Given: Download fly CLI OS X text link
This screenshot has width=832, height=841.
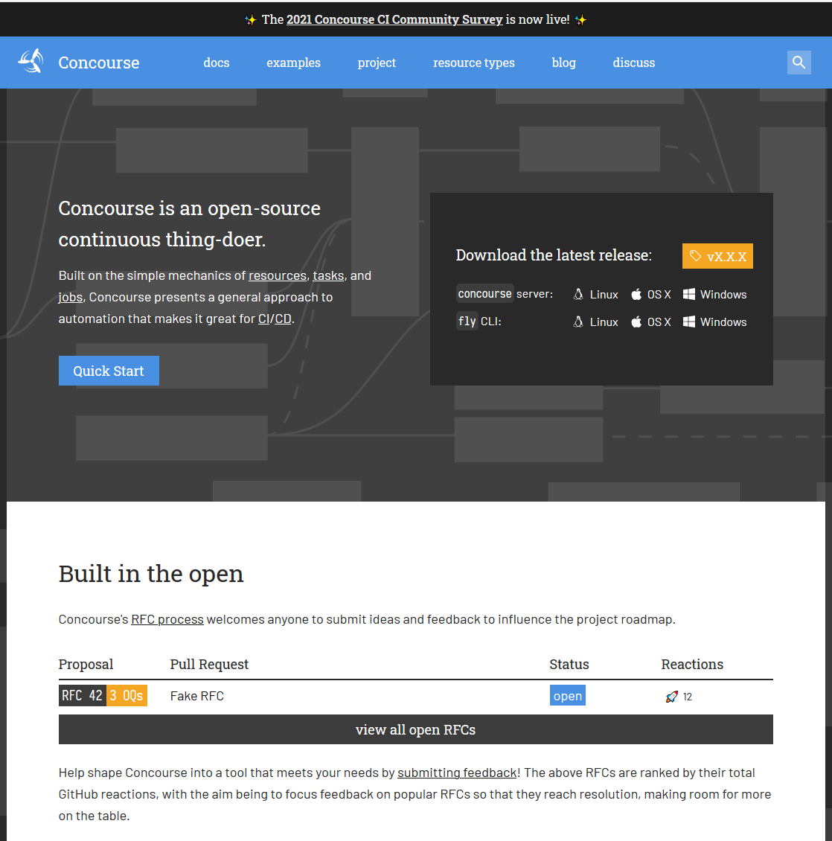Looking at the screenshot, I should (x=659, y=322).
